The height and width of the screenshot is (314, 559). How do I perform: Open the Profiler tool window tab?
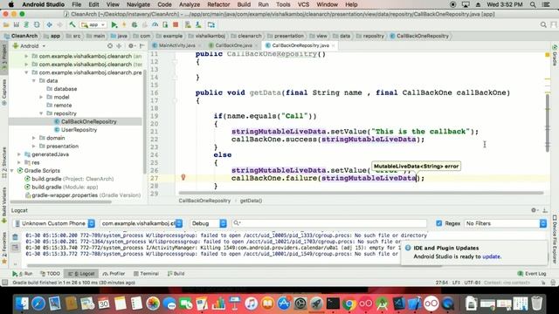[114, 273]
